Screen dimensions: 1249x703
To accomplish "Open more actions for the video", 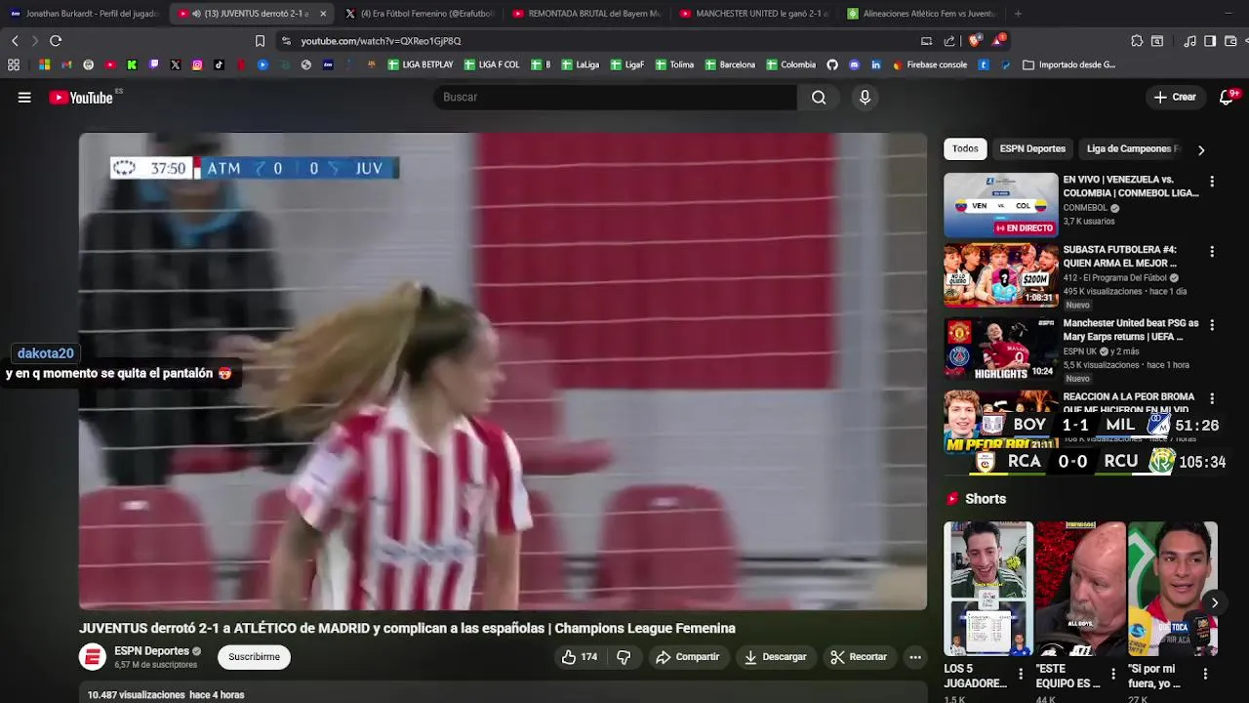I will 915,657.
